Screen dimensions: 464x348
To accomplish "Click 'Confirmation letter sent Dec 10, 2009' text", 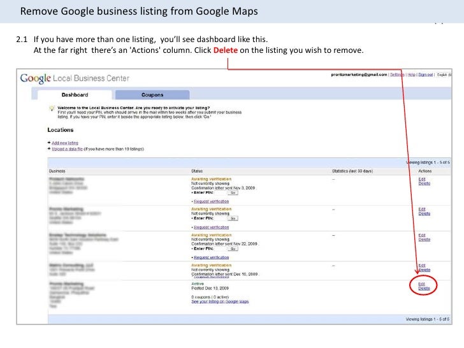I will (x=224, y=274).
